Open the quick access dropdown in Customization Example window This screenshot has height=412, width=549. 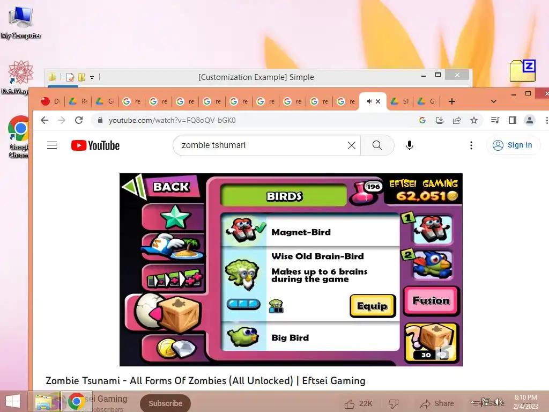point(92,77)
